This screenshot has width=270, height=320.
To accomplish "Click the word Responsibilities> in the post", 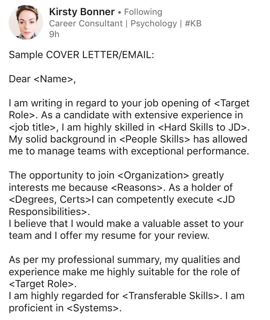I will [x=47, y=211].
